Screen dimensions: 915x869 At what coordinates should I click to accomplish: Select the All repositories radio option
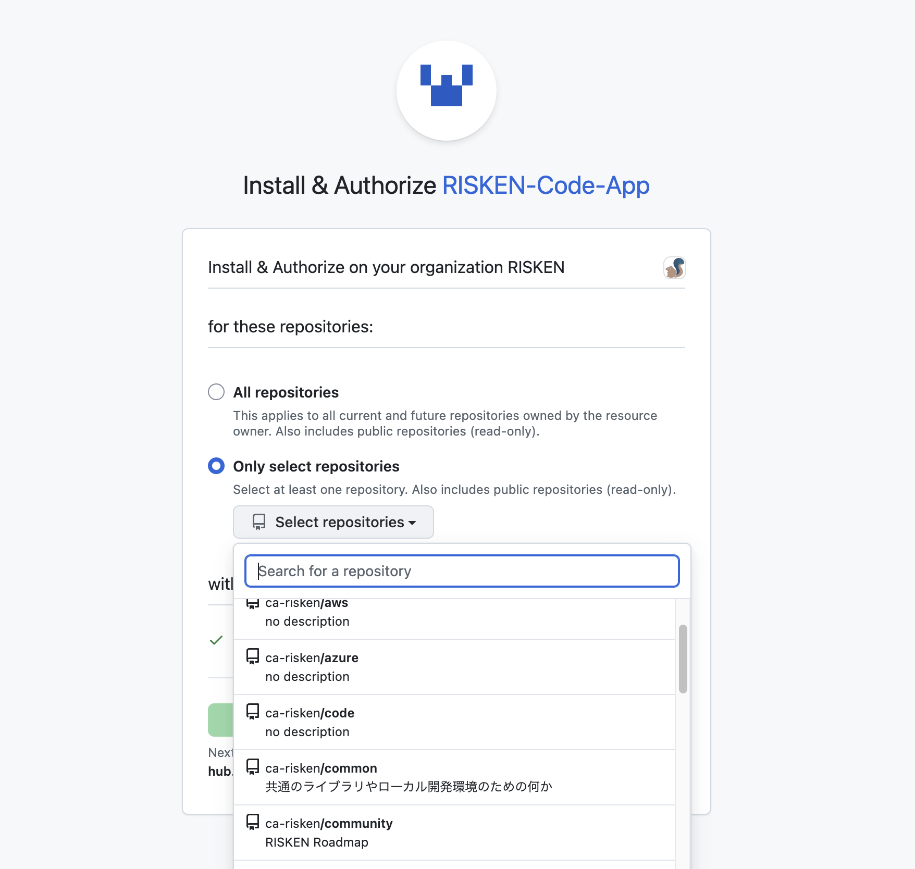(x=216, y=392)
